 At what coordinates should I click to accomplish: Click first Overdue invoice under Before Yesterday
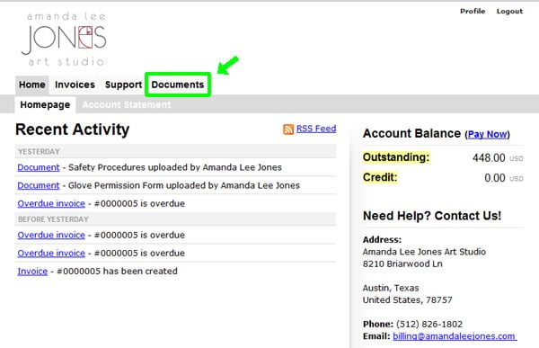pos(51,235)
